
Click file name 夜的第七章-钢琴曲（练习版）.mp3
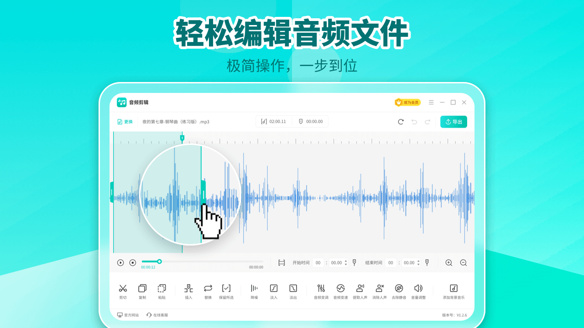176,122
